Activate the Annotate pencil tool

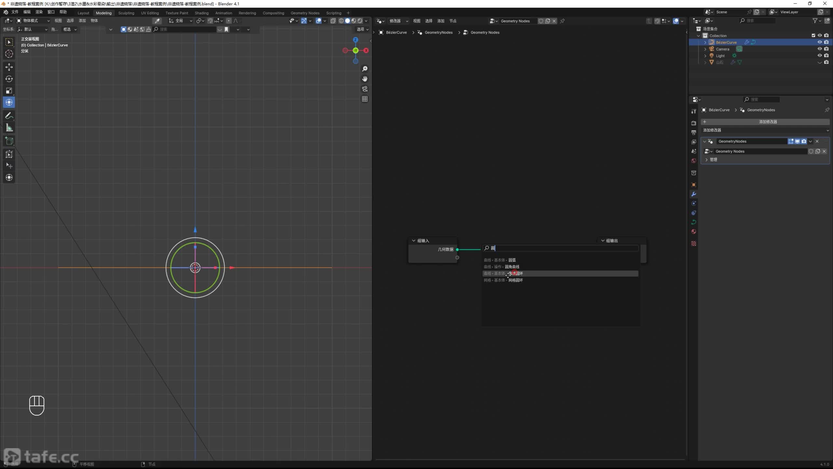pos(9,116)
